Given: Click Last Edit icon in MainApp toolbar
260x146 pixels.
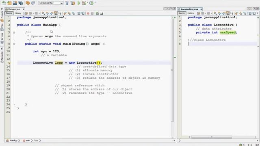Looking at the screenshot, I should (x=26, y=13).
